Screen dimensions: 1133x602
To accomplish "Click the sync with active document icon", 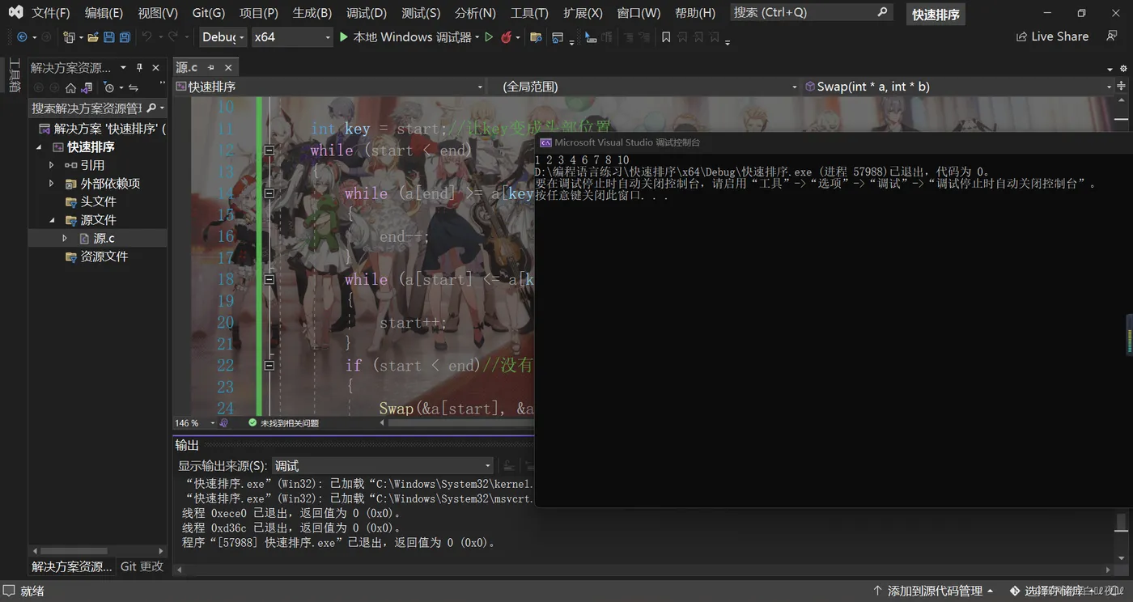I will click(134, 87).
